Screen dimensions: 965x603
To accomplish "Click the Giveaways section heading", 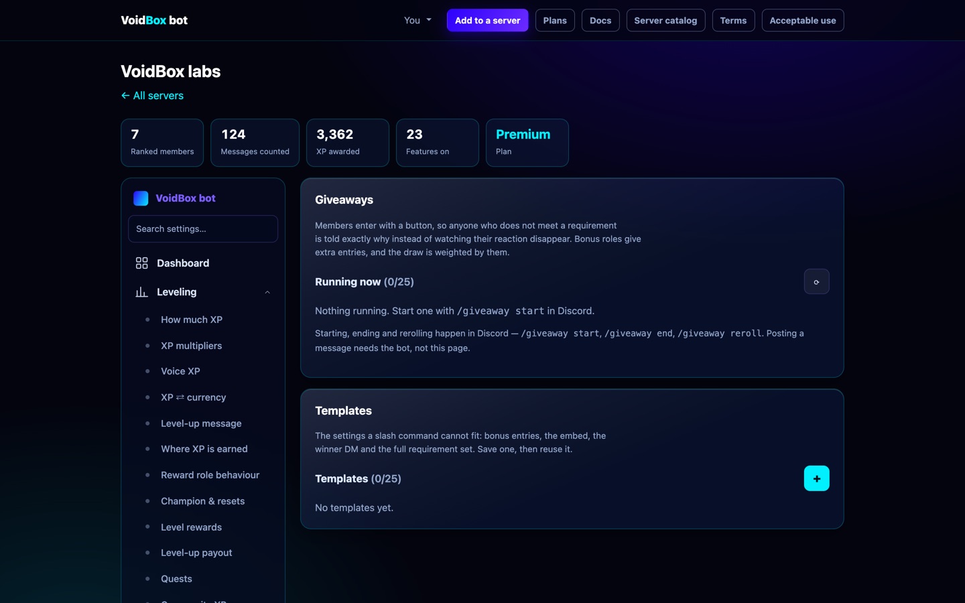I will pos(344,200).
